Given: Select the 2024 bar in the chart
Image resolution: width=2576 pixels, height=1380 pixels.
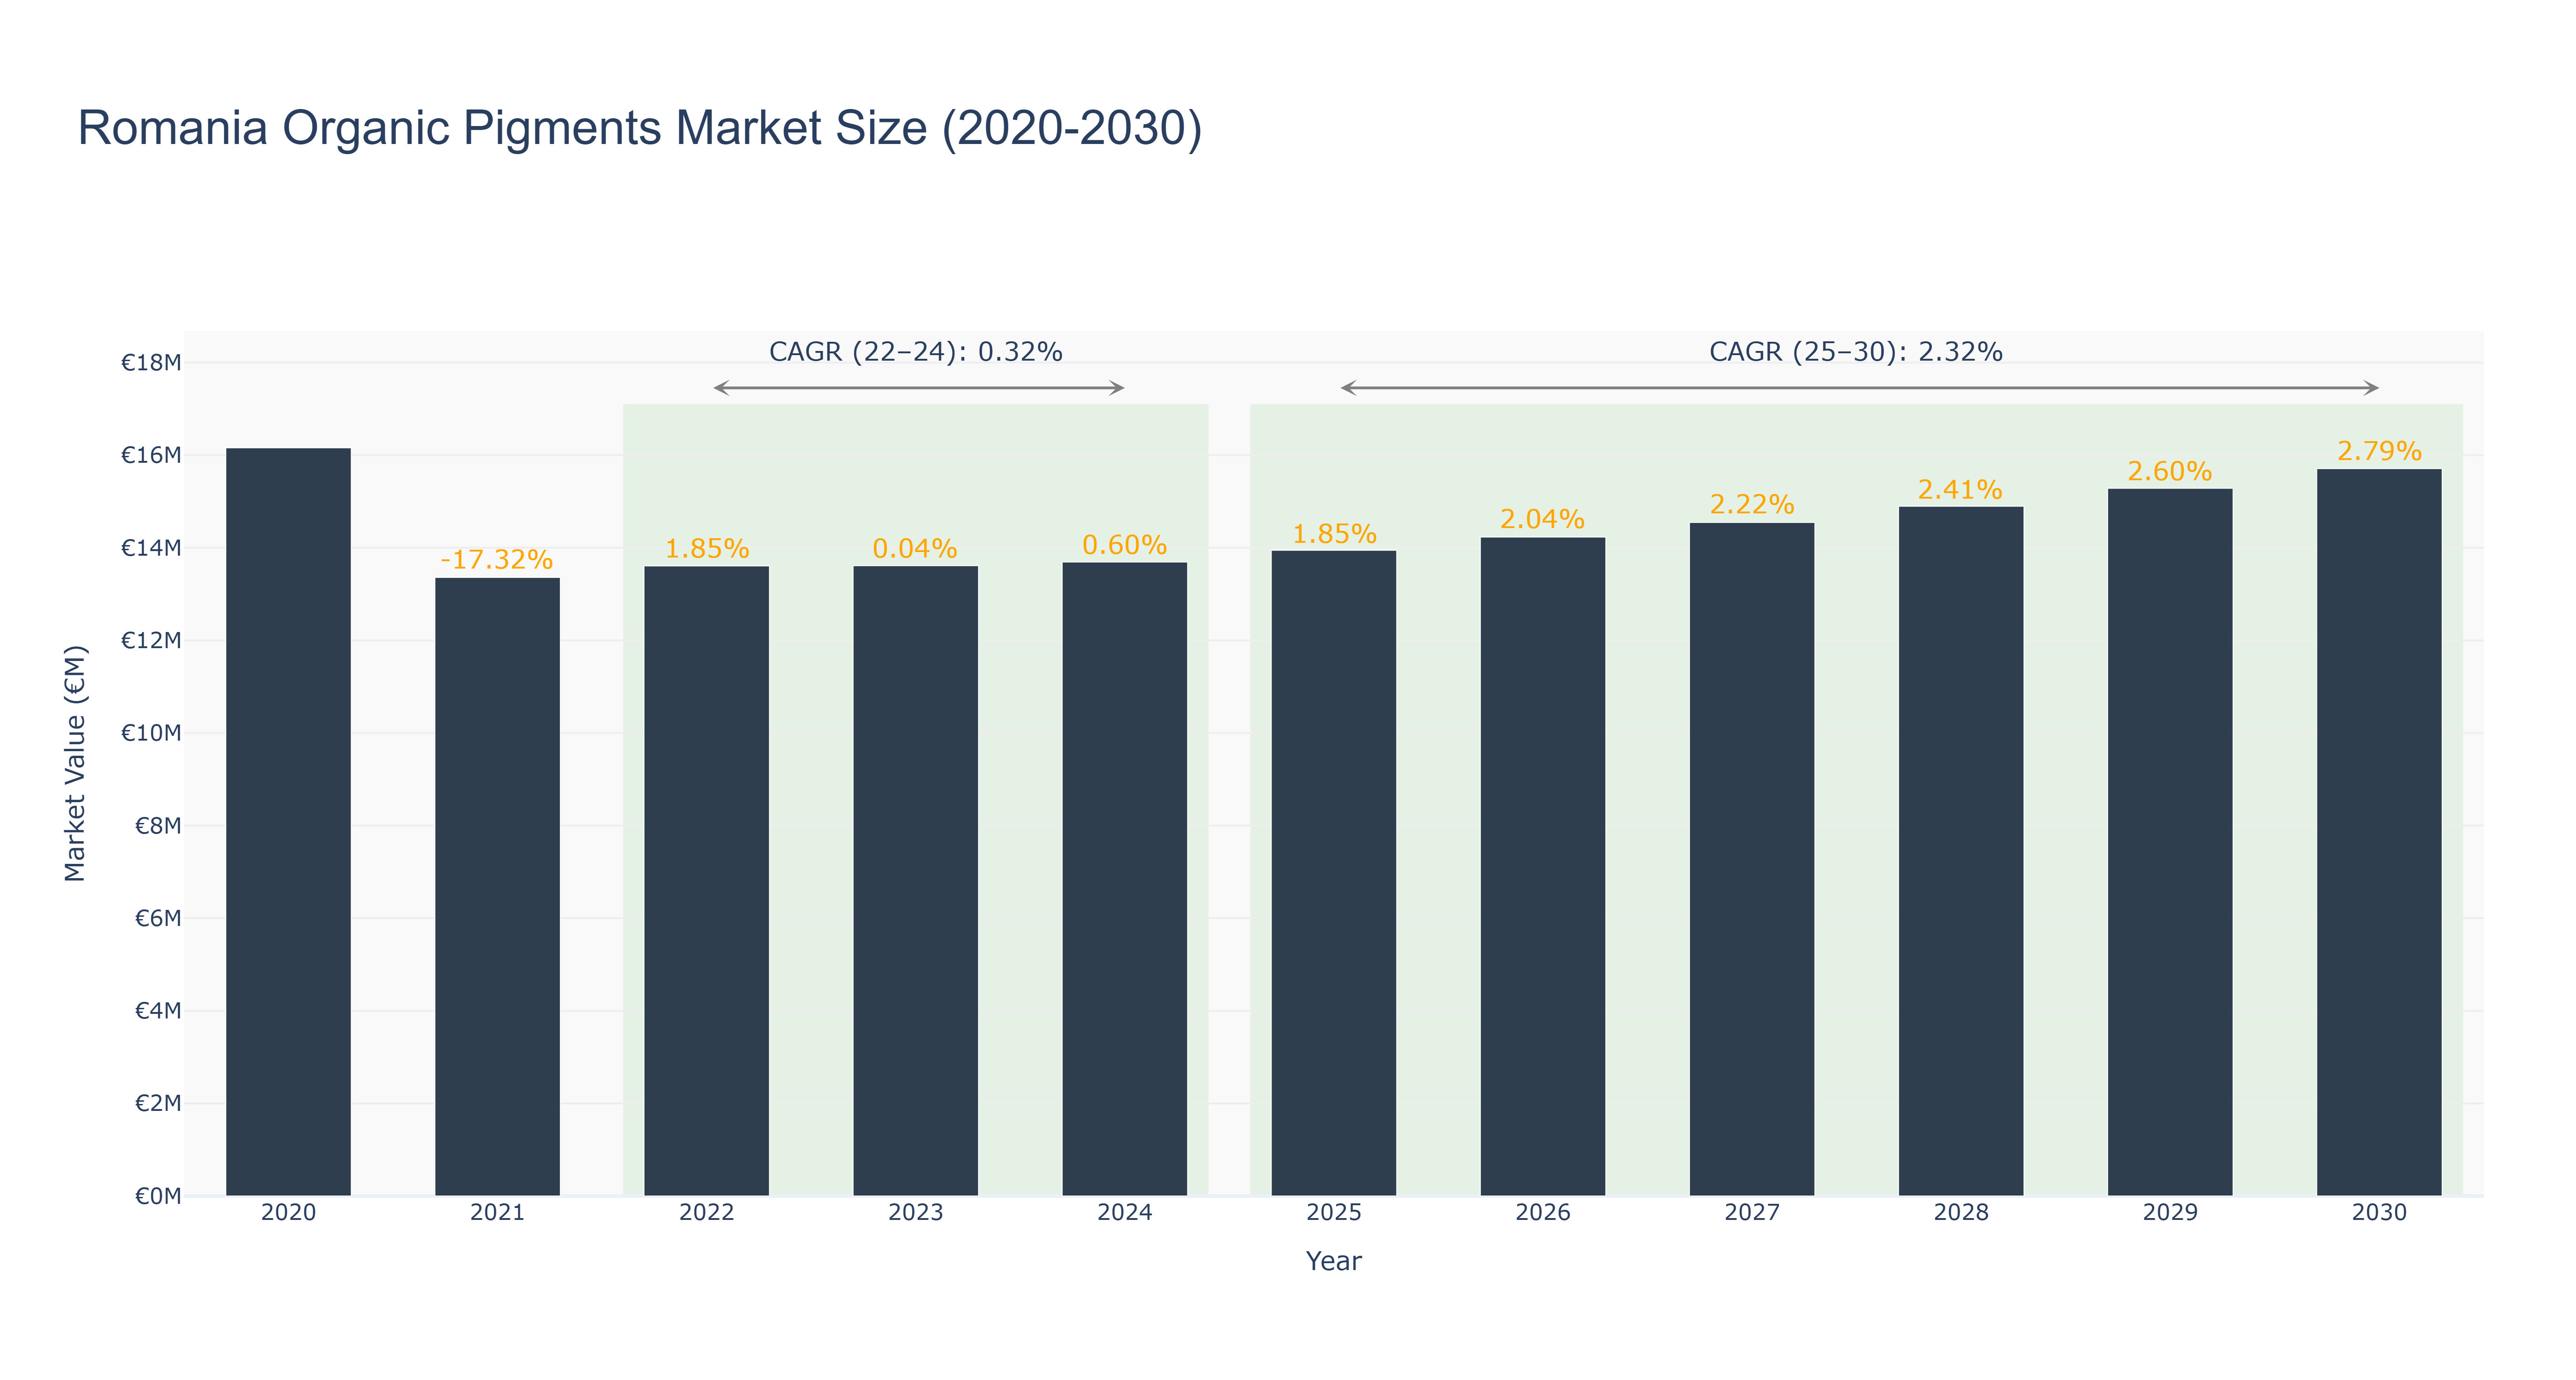Looking at the screenshot, I should tap(1125, 879).
